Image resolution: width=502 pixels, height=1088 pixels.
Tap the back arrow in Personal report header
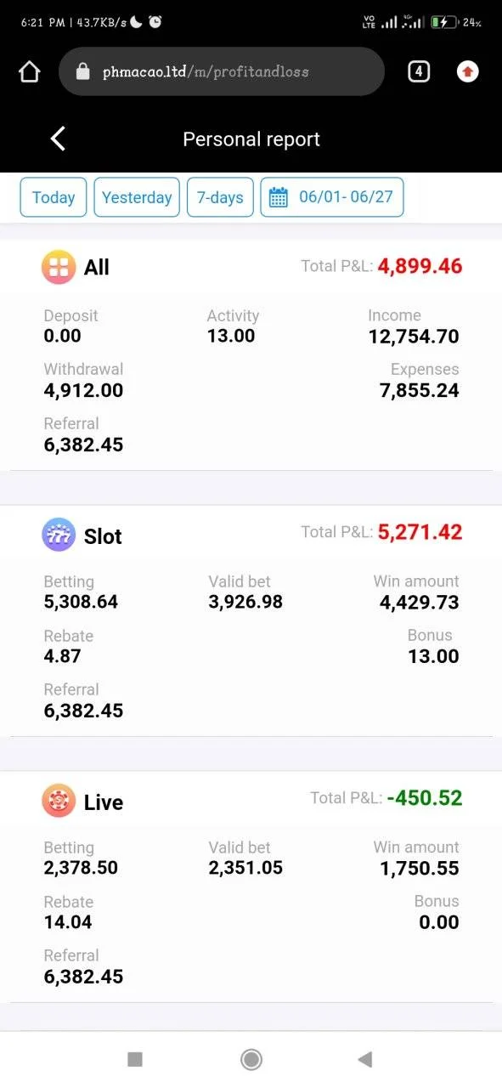pos(58,139)
